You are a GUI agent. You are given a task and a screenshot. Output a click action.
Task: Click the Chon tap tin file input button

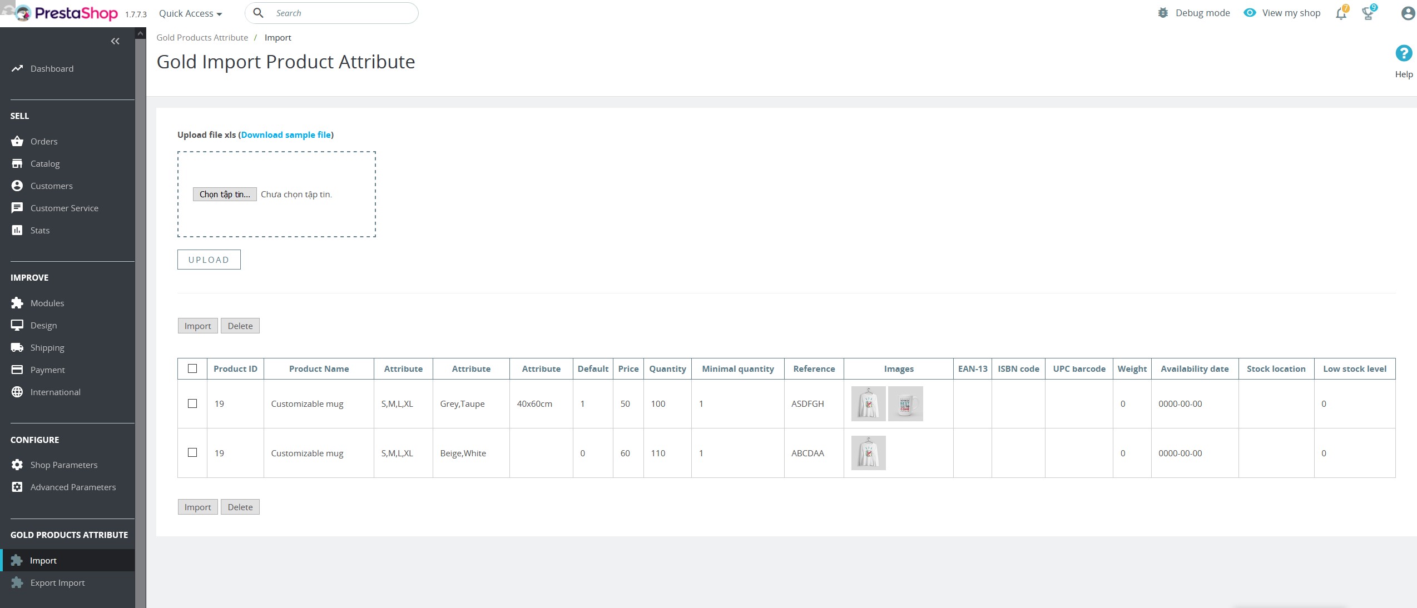tap(223, 194)
